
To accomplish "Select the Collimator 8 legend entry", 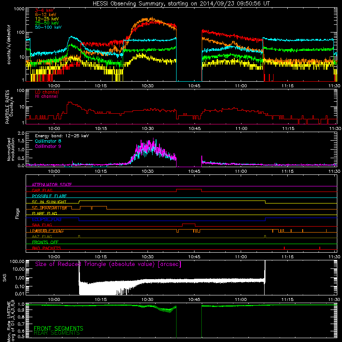I will tap(48, 141).
